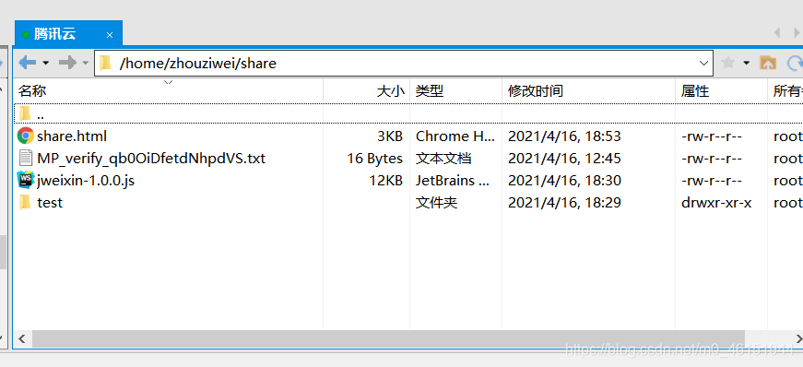Click the /home/zhouziwei/share path field

click(x=404, y=63)
